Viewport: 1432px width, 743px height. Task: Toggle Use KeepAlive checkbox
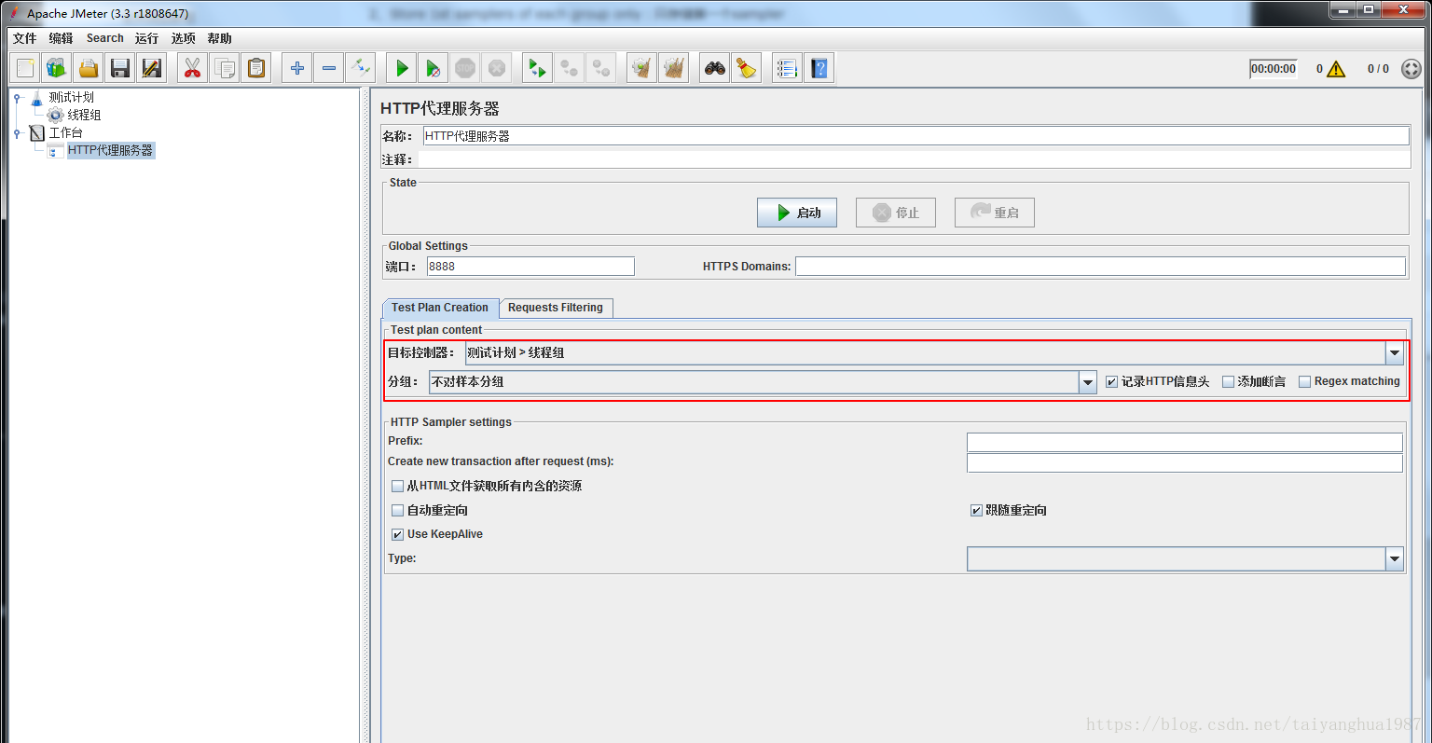coord(398,535)
